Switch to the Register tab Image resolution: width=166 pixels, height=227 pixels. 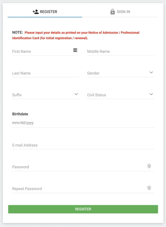tap(45, 12)
